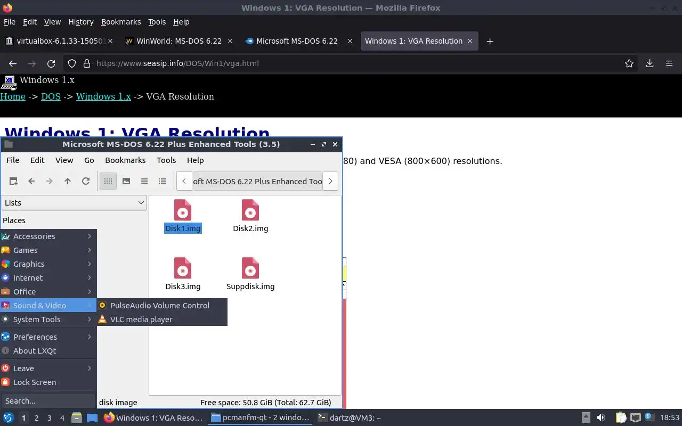Expand System Tools submenu
The height and width of the screenshot is (426, 682).
48,319
